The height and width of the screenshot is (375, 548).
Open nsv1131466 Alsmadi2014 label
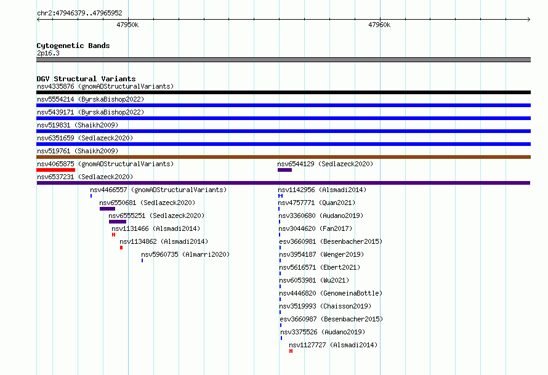(156, 228)
